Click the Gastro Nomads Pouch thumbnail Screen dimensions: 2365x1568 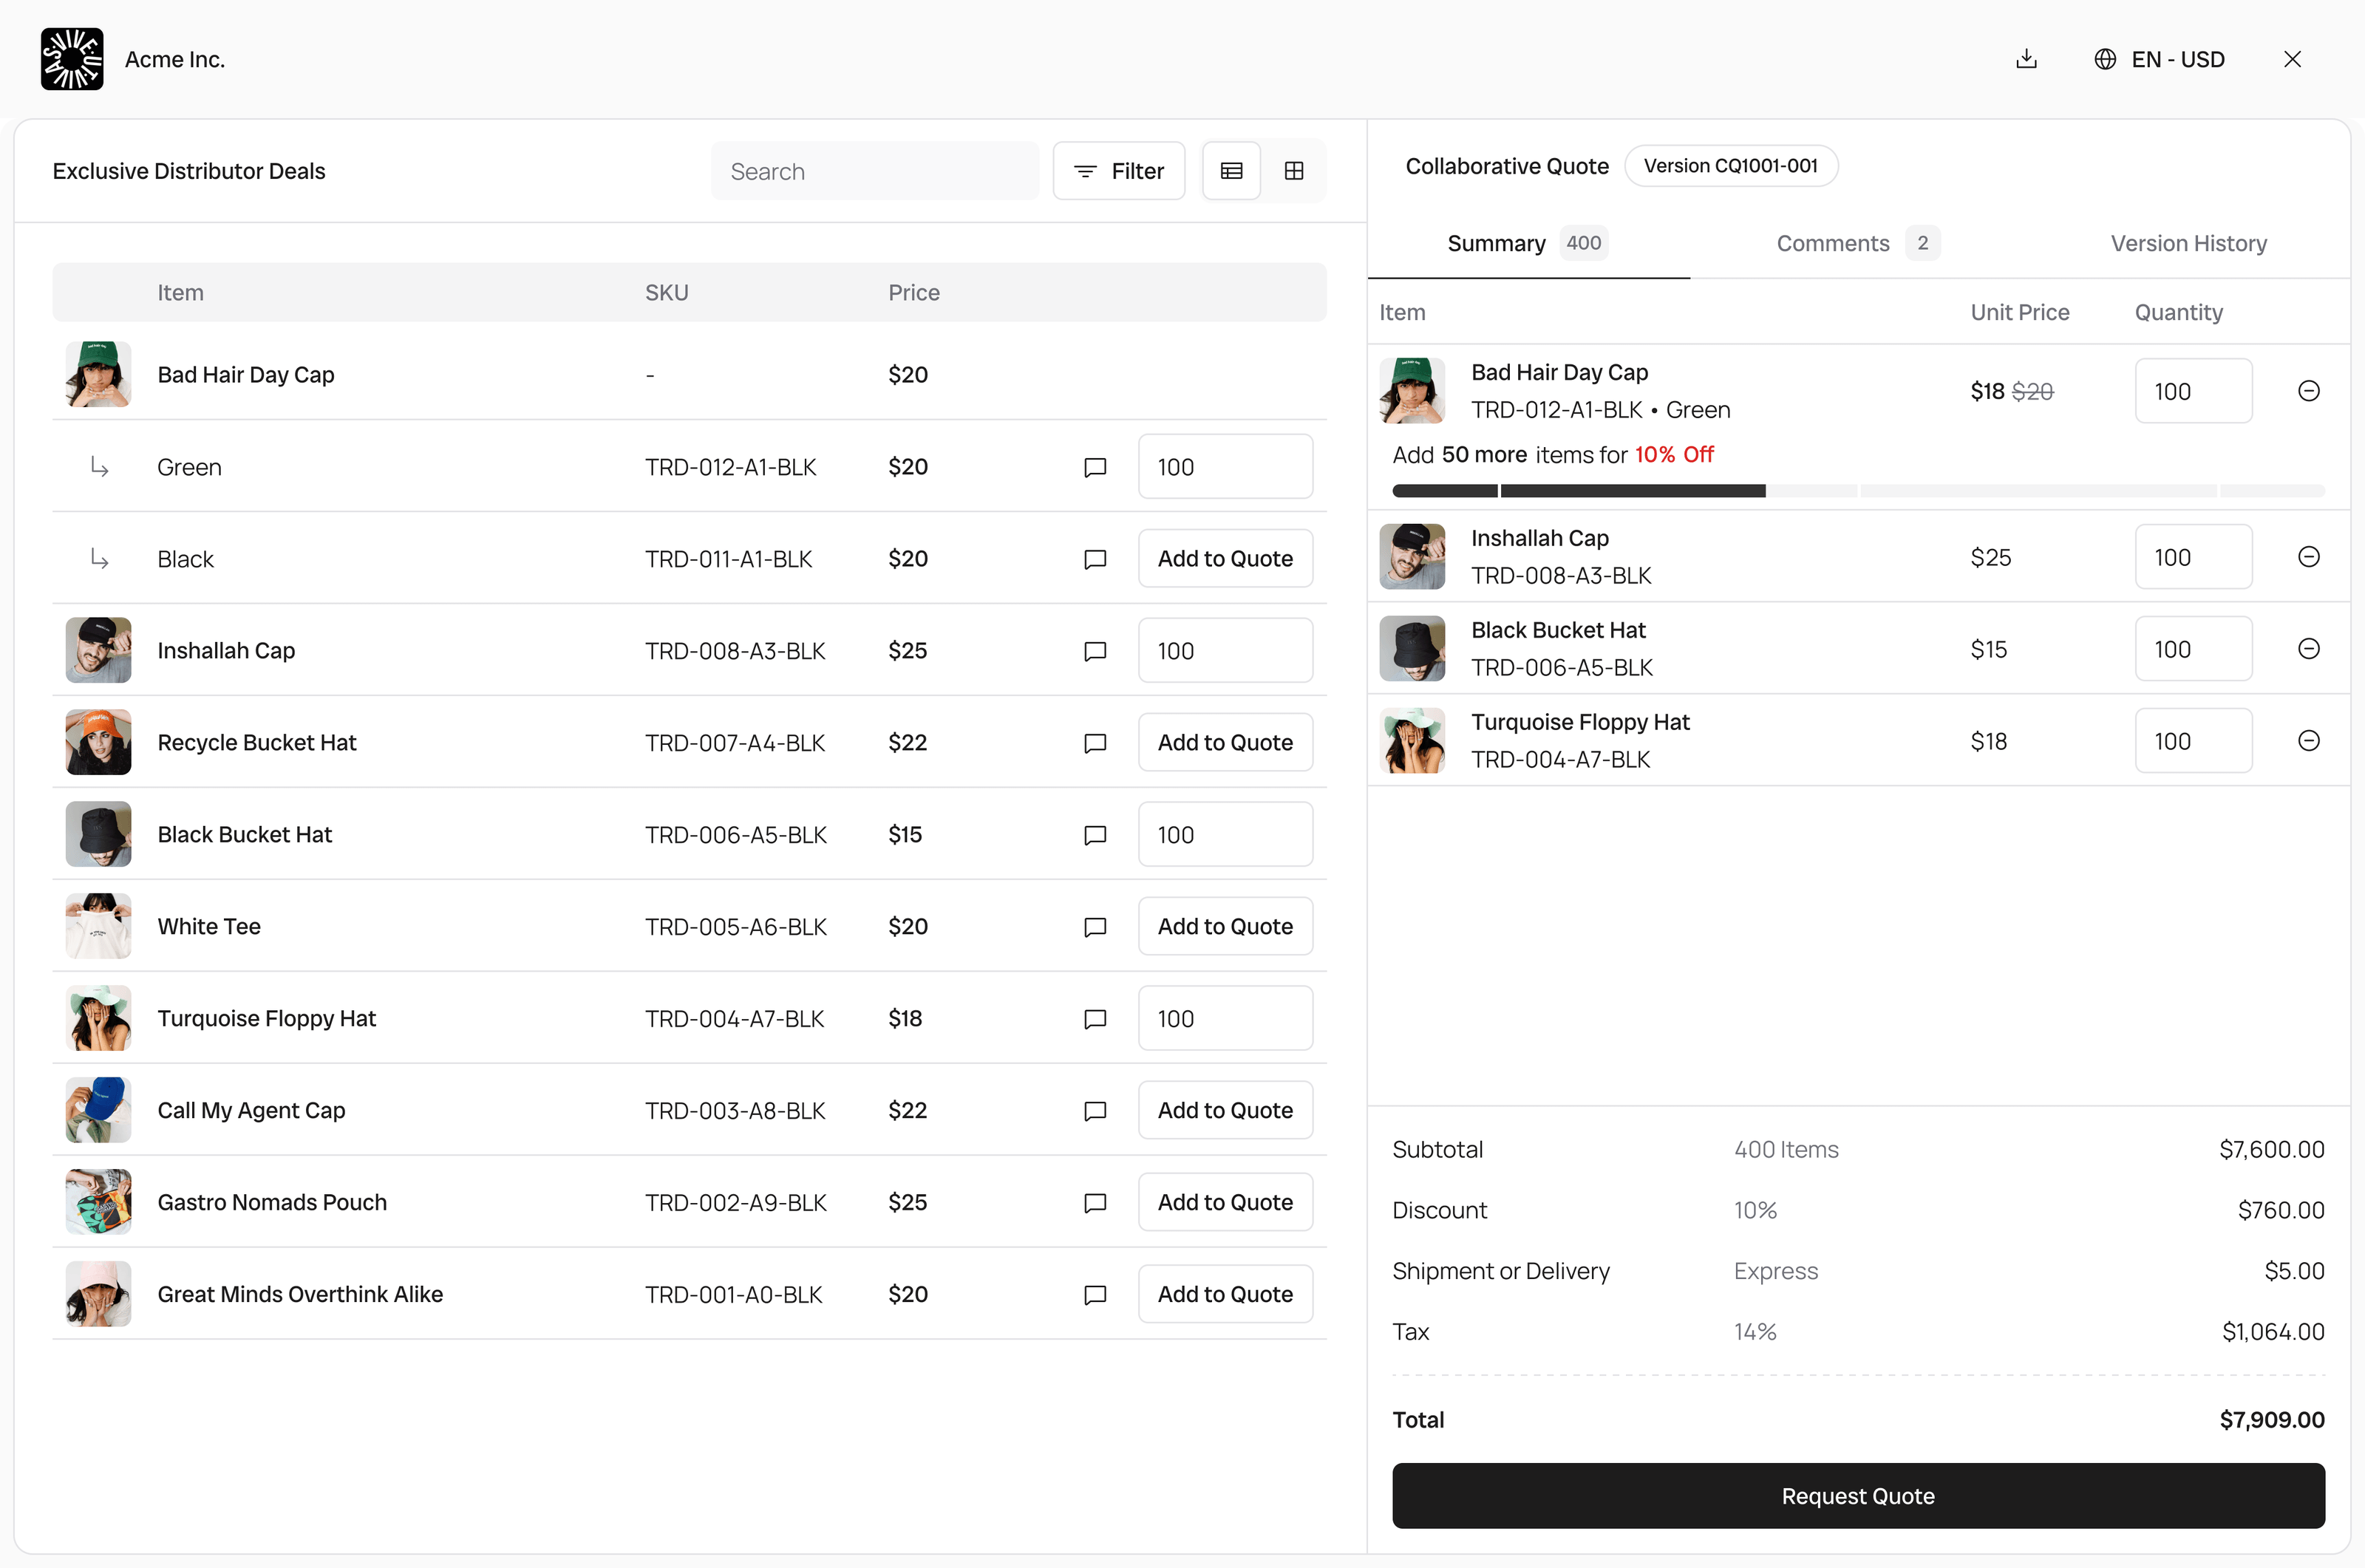click(98, 1202)
